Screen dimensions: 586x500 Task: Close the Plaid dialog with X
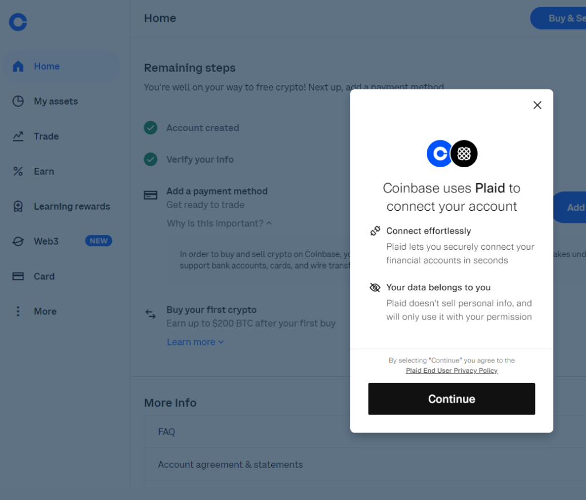(x=537, y=105)
